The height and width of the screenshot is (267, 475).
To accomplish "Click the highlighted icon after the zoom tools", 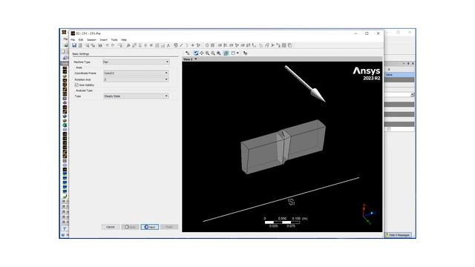I will [226, 53].
